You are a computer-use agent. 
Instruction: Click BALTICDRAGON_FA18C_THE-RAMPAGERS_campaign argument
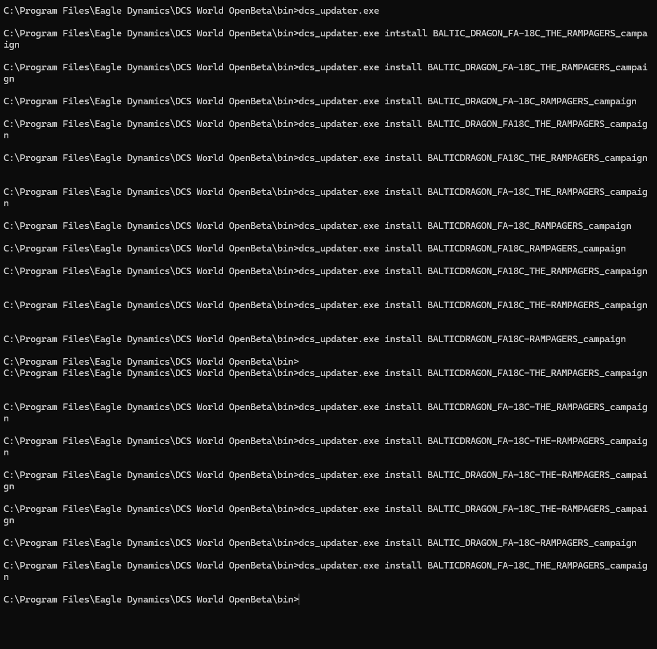(x=537, y=305)
